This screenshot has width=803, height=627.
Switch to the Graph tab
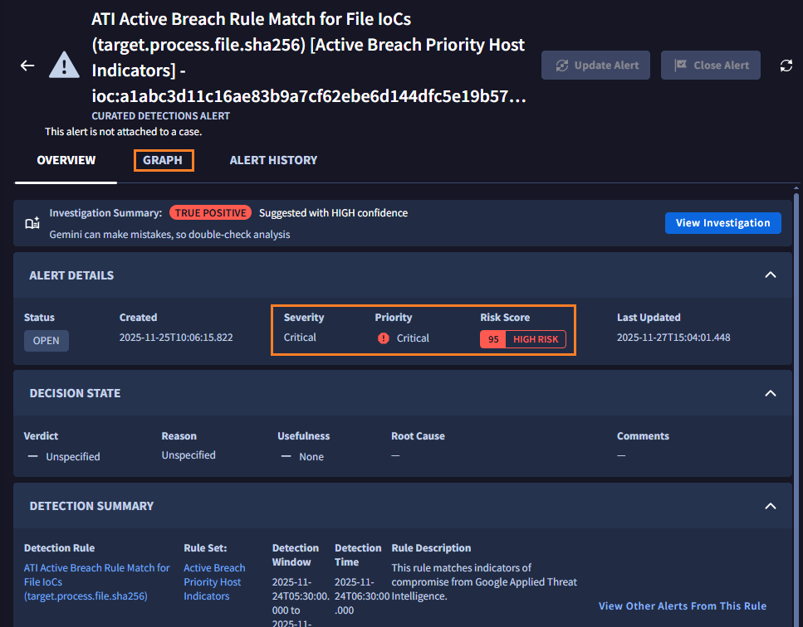click(x=163, y=160)
